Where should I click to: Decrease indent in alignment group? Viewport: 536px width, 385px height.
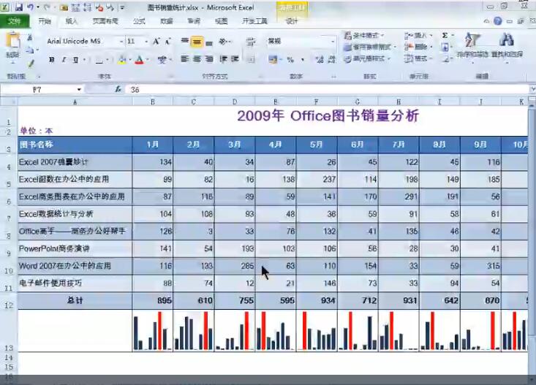[x=224, y=59]
